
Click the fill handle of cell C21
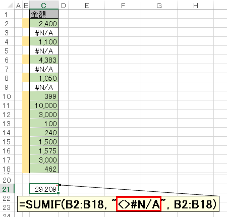pos(58,193)
